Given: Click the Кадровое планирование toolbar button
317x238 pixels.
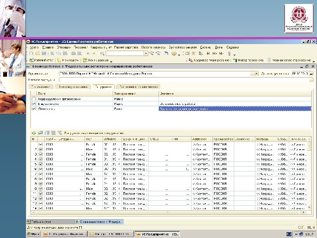Looking at the screenshot, I should (210, 60).
